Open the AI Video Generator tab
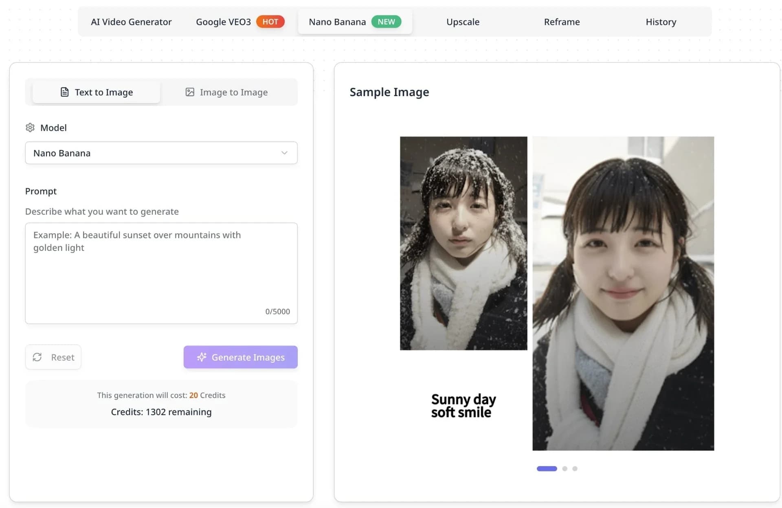 point(131,22)
